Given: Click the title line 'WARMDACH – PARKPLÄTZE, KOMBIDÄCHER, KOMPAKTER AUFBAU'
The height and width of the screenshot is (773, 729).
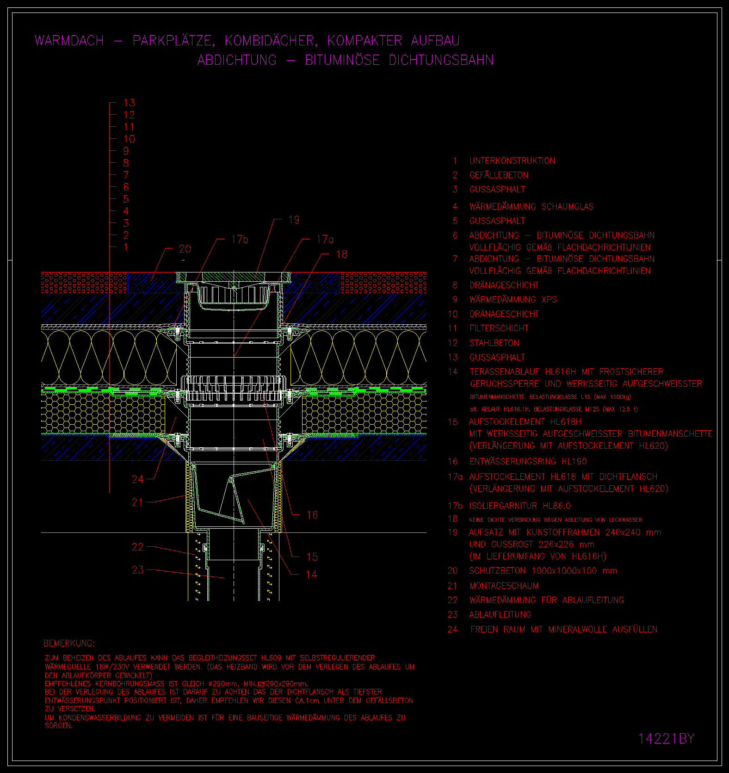Looking at the screenshot, I should click(247, 41).
